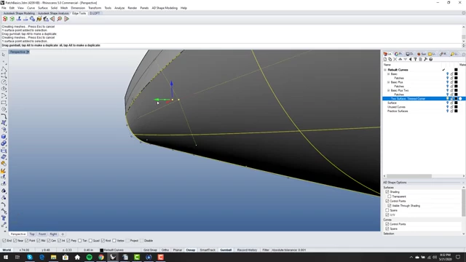Toggle Grid Snap in status bar
Viewport: 466px width, 262px height.
pyautogui.click(x=150, y=250)
